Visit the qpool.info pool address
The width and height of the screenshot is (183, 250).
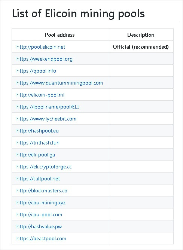tap(36, 71)
